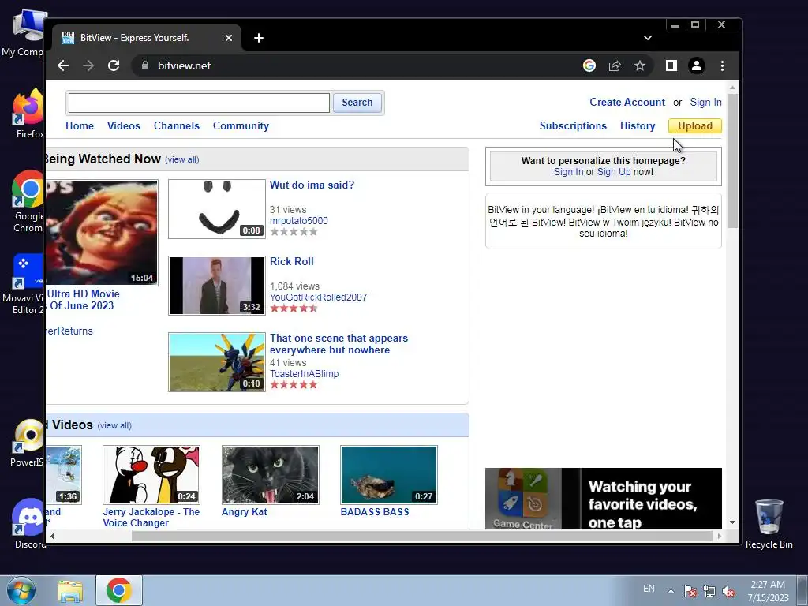This screenshot has width=808, height=606.
Task: Click the yellow Upload button
Action: point(694,125)
